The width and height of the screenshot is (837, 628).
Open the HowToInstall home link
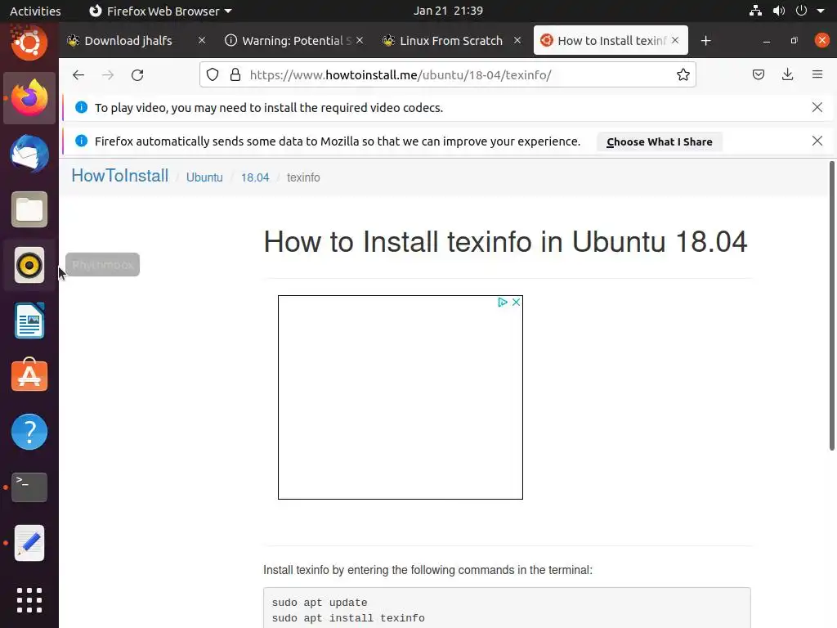tap(120, 176)
